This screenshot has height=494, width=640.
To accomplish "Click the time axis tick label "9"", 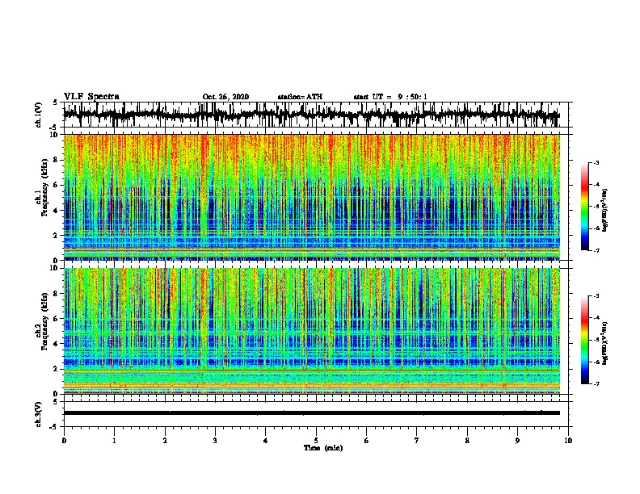I will pyautogui.click(x=517, y=440).
